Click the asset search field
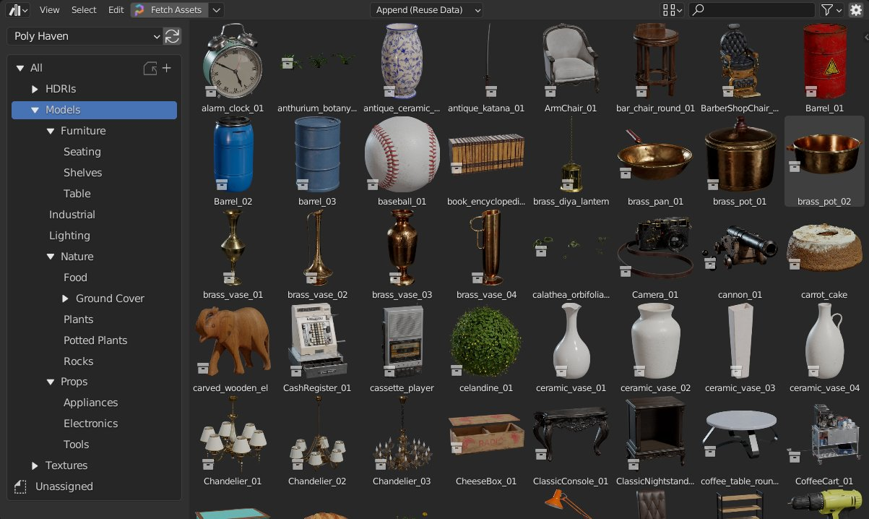 coord(752,10)
